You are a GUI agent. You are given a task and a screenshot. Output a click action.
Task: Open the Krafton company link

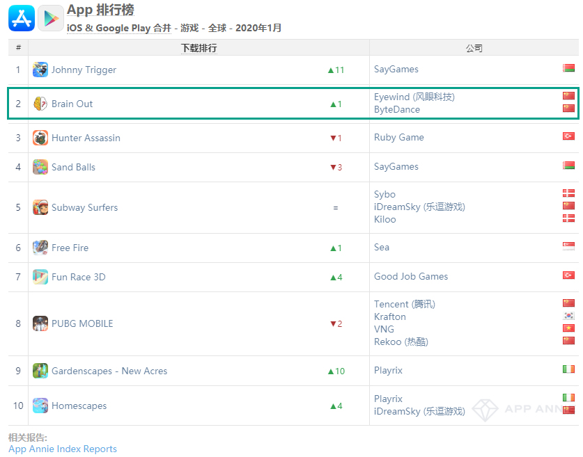click(x=389, y=316)
